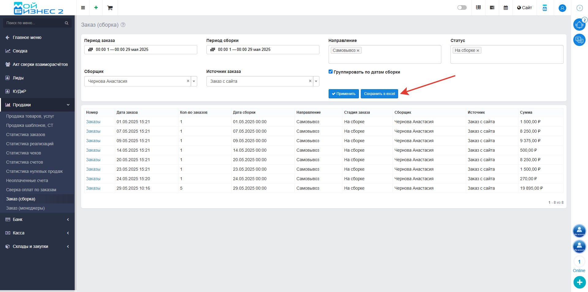The height and width of the screenshot is (292, 588).
Task: Click the Период заказа date field
Action: (x=141, y=50)
